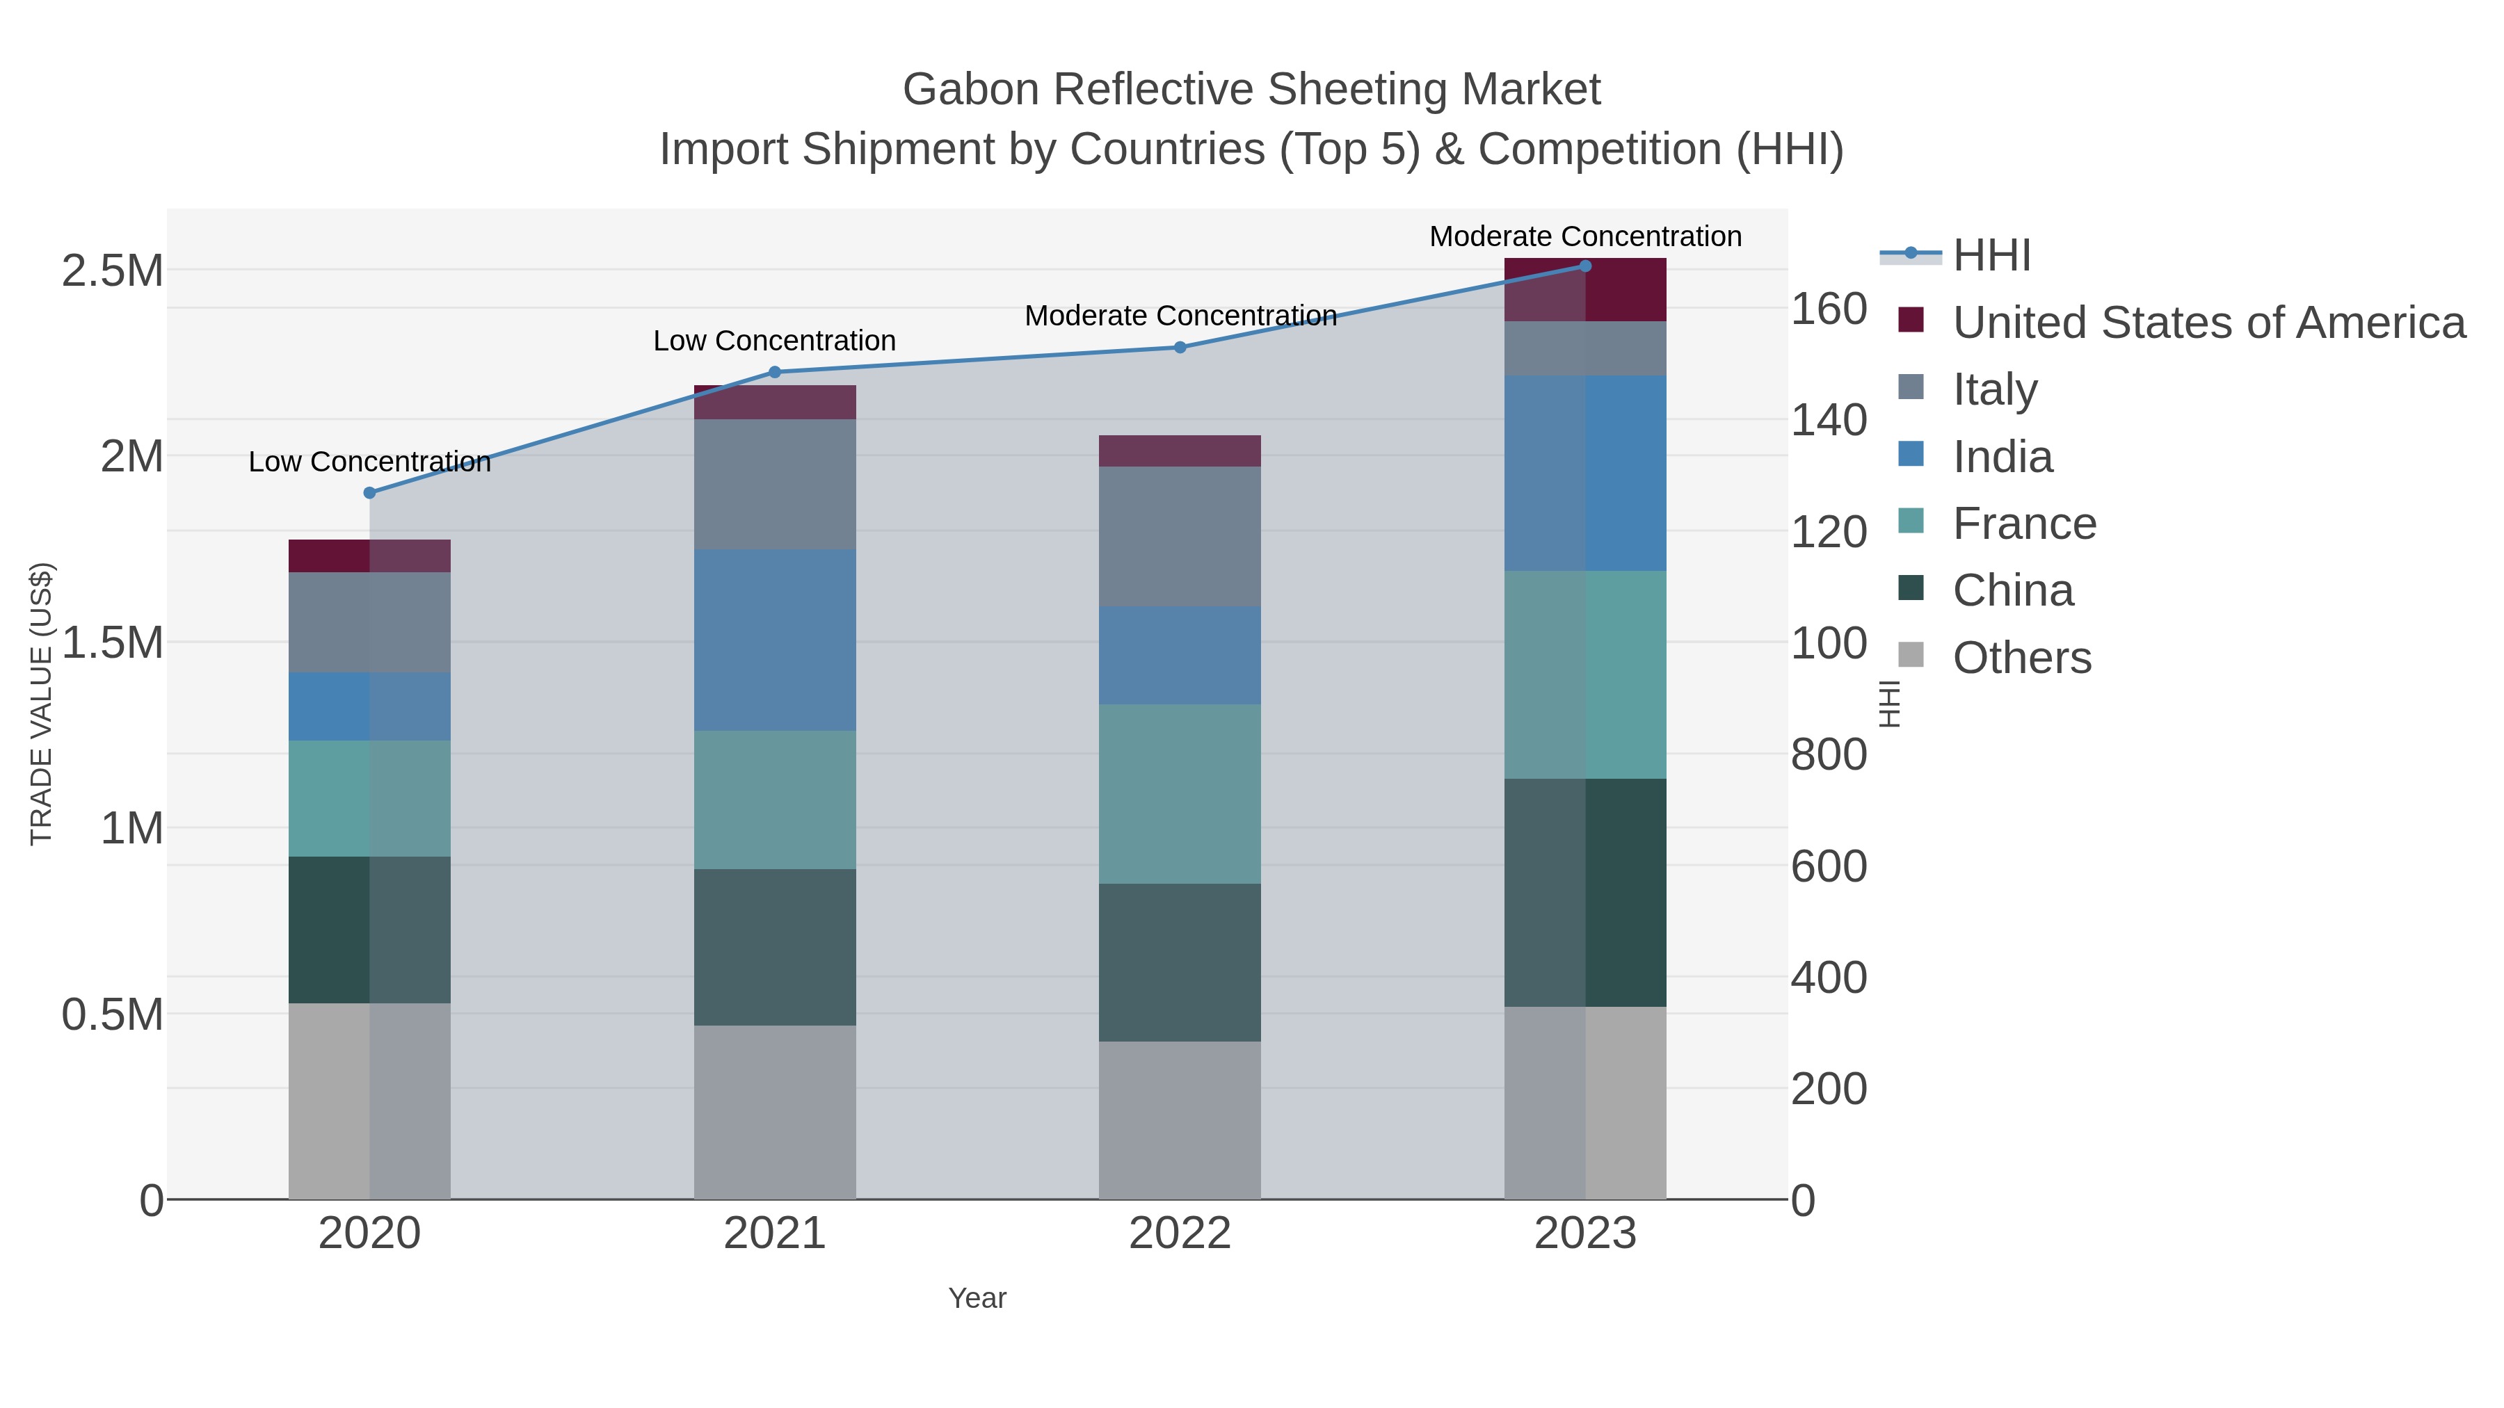Viewport: 2504px width, 1408px height.
Task: Toggle the HHI legend entry
Action: (1956, 254)
